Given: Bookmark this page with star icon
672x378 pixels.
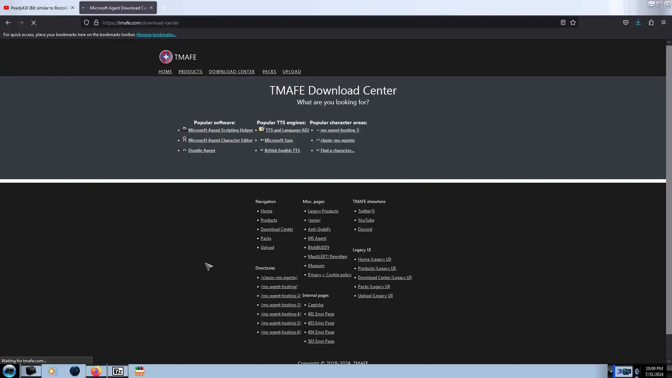Looking at the screenshot, I should pos(573,23).
